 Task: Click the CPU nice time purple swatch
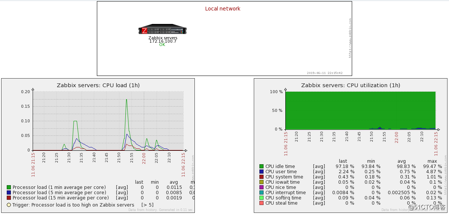(261, 187)
